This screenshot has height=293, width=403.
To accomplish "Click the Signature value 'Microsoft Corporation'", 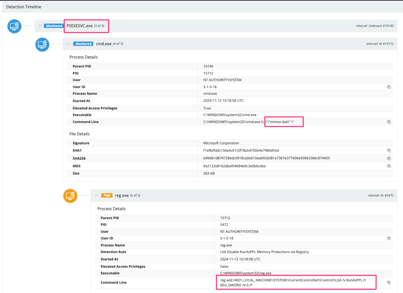I will coord(221,143).
